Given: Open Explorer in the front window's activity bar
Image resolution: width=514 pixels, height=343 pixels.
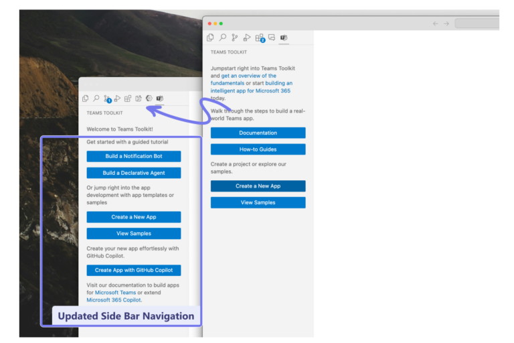Looking at the screenshot, I should pyautogui.click(x=210, y=38).
